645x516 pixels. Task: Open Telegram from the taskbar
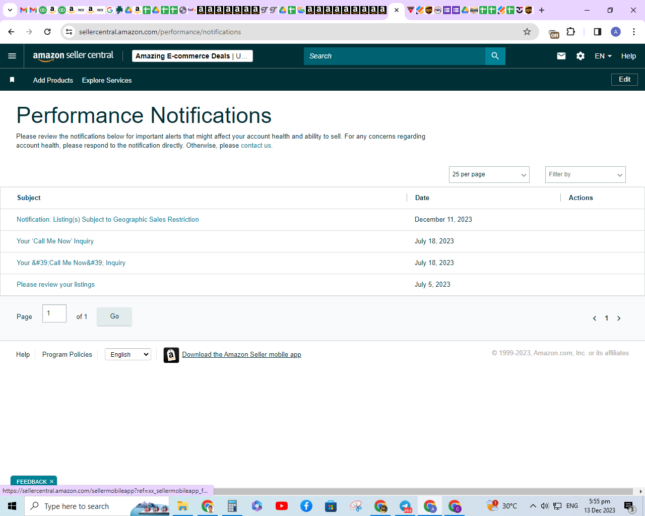coord(405,506)
